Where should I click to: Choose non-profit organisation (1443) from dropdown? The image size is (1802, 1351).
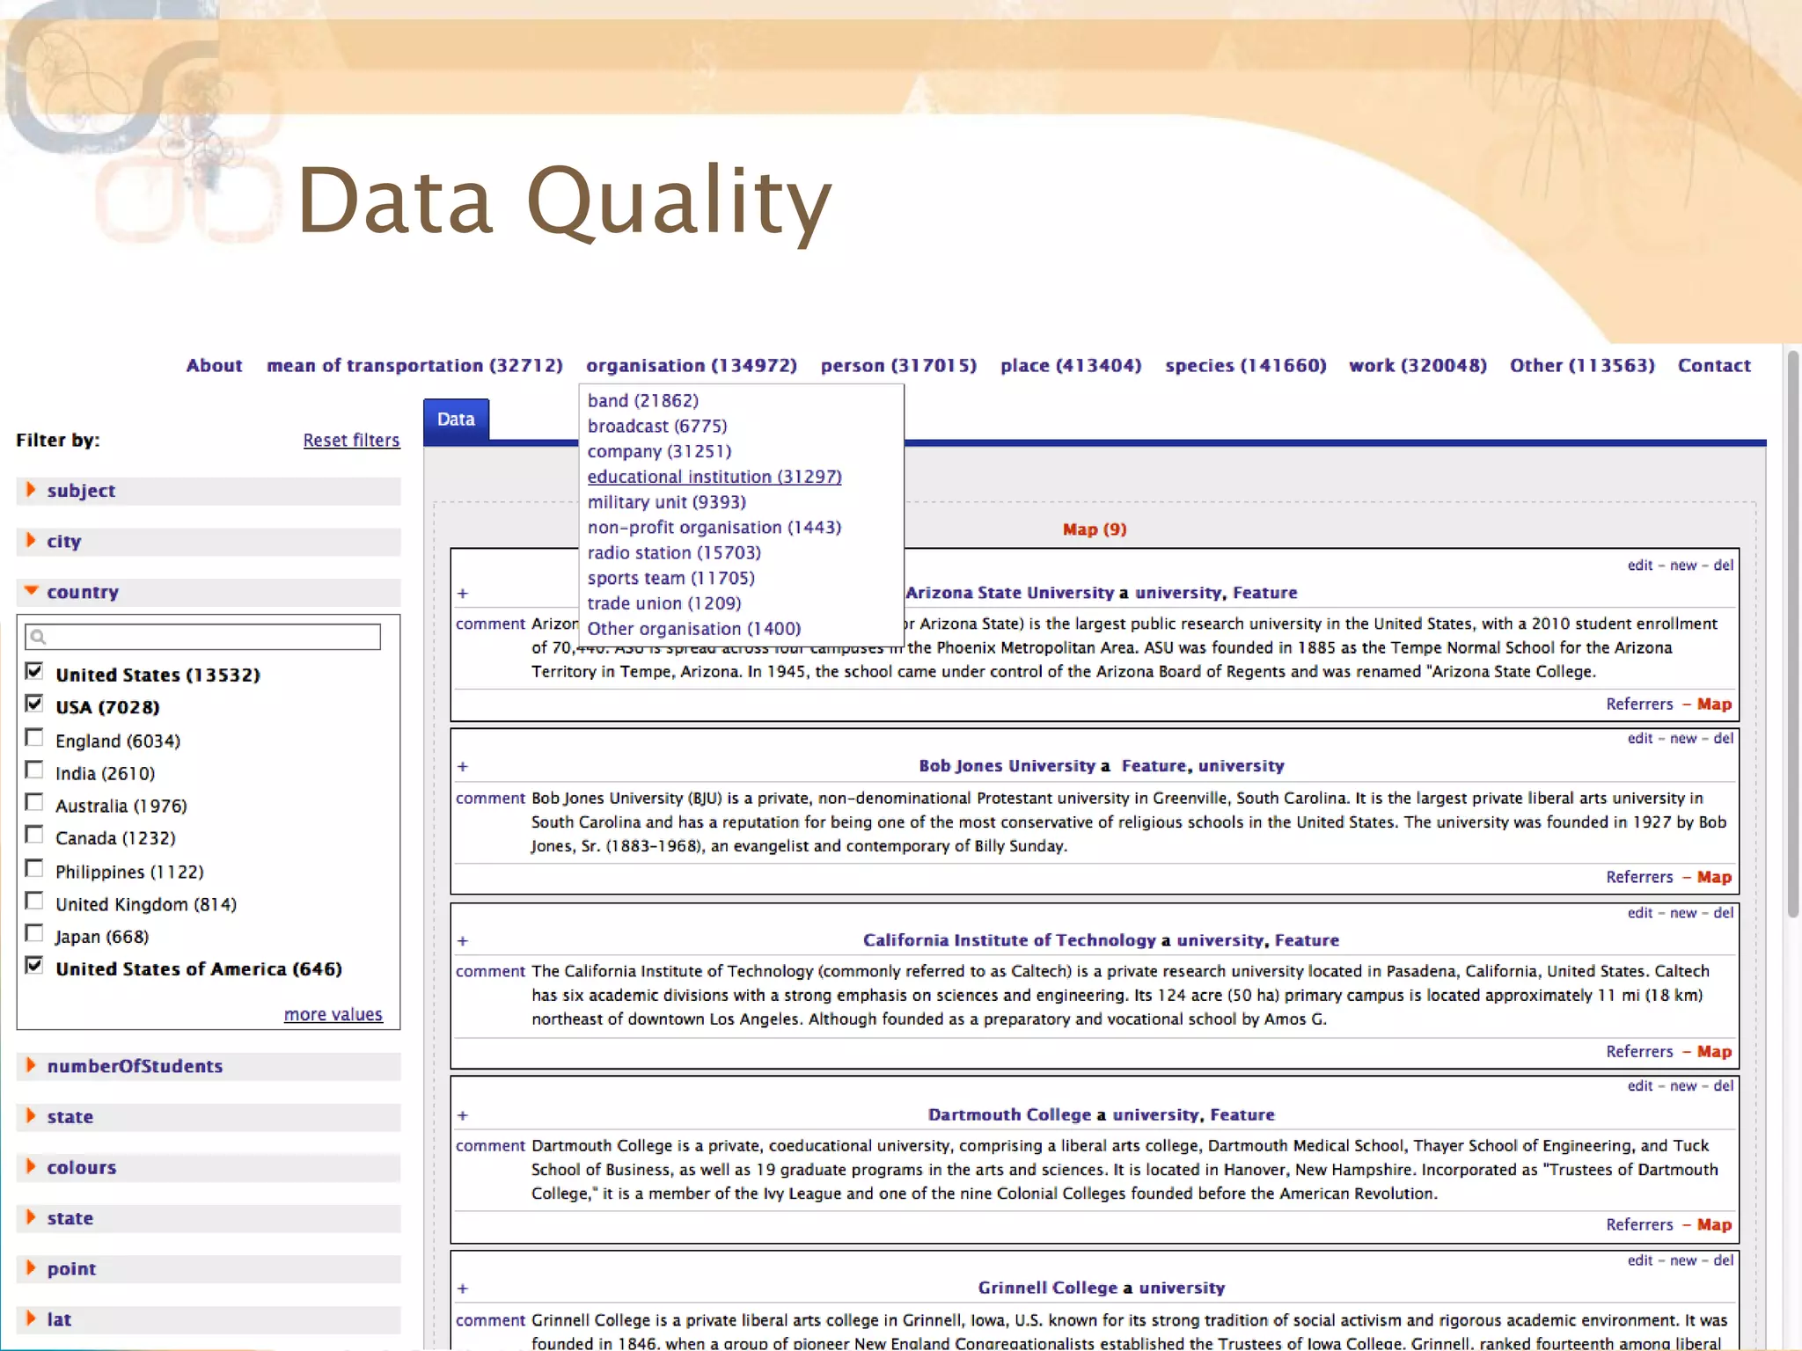coord(714,528)
